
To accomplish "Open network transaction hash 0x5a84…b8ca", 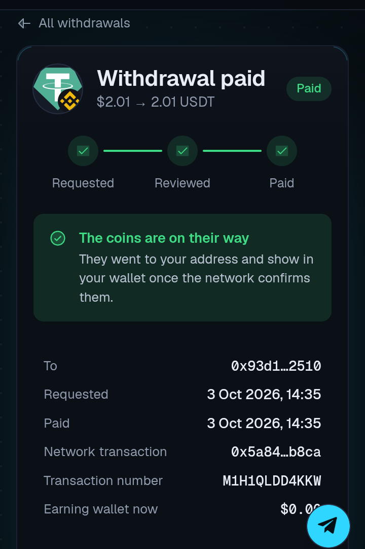I will click(276, 452).
